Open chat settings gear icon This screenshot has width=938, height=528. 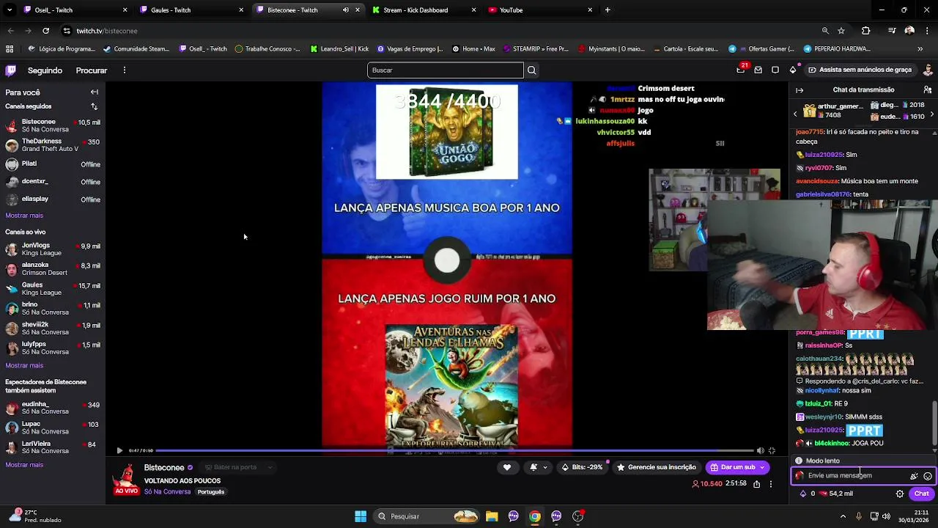tap(900, 494)
